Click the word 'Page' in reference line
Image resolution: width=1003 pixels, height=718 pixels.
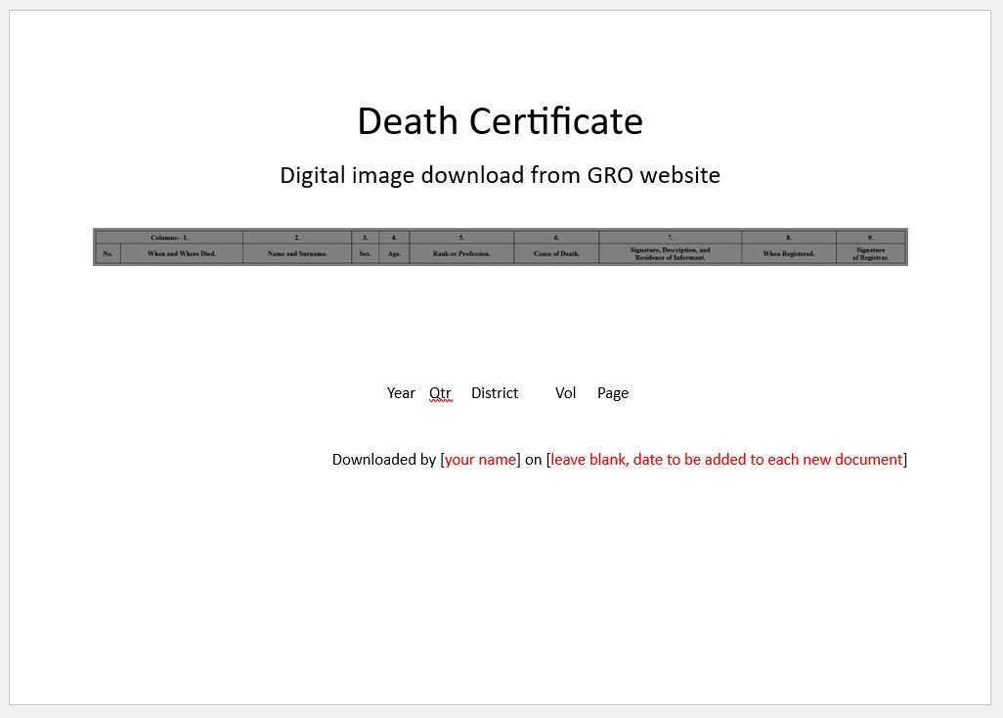click(x=613, y=393)
